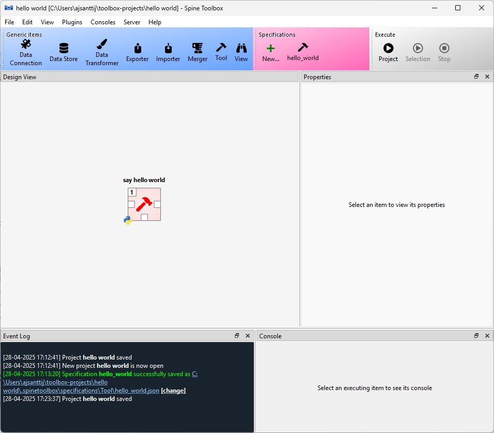Minimize the Spine Toolbox window
The height and width of the screenshot is (433, 494).
tap(435, 8)
